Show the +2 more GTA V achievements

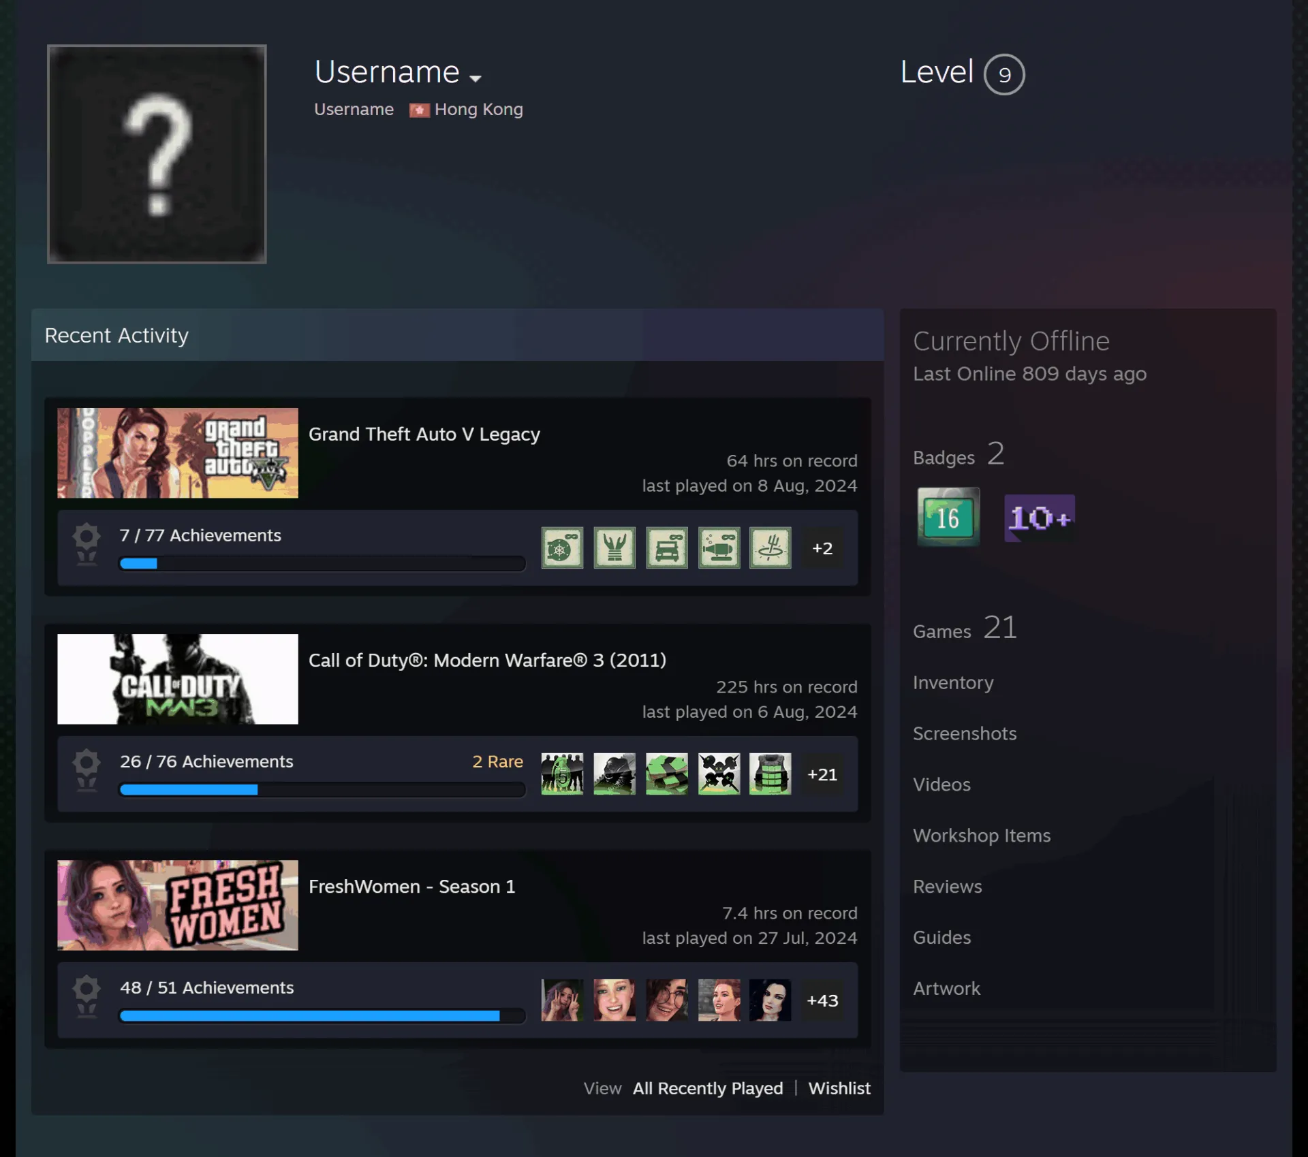822,548
